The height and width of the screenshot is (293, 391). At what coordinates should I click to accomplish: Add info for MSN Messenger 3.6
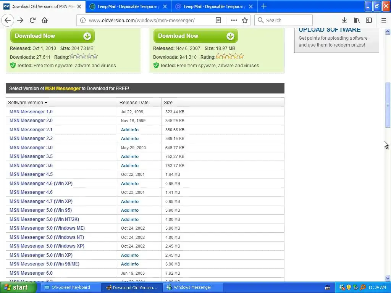pyautogui.click(x=130, y=166)
